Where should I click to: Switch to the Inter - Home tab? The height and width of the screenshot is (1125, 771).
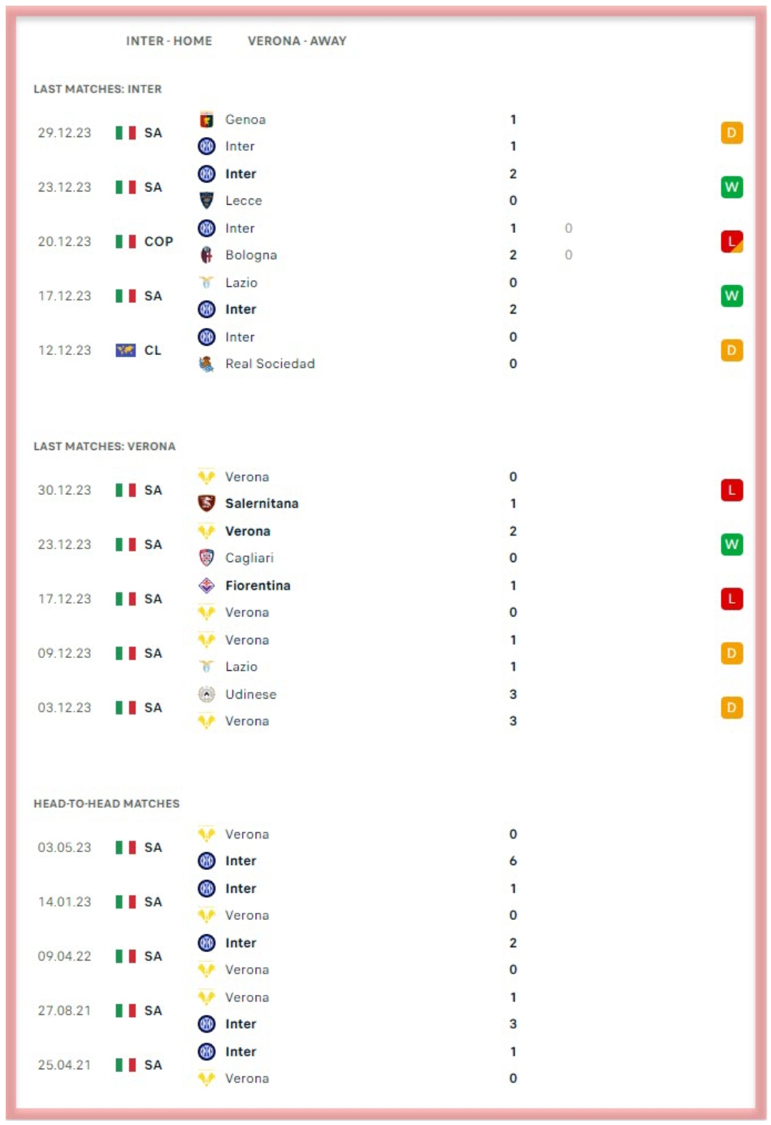point(169,41)
